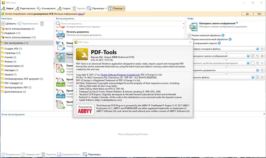Select the PDF/A conversion tool icon
This screenshot has height=158, width=266.
(61, 82)
